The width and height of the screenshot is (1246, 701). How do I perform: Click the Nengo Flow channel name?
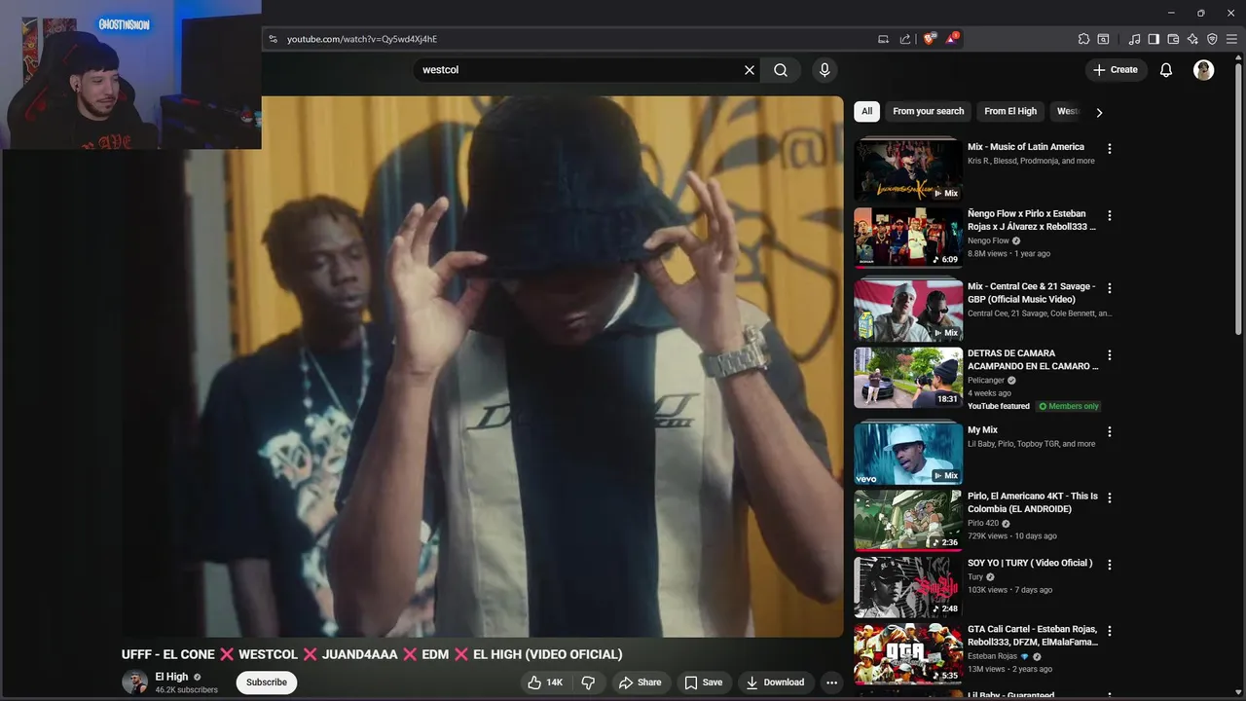(988, 240)
